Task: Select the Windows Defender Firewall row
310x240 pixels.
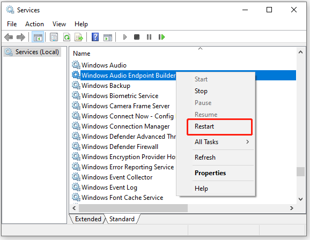Action: tap(120, 147)
